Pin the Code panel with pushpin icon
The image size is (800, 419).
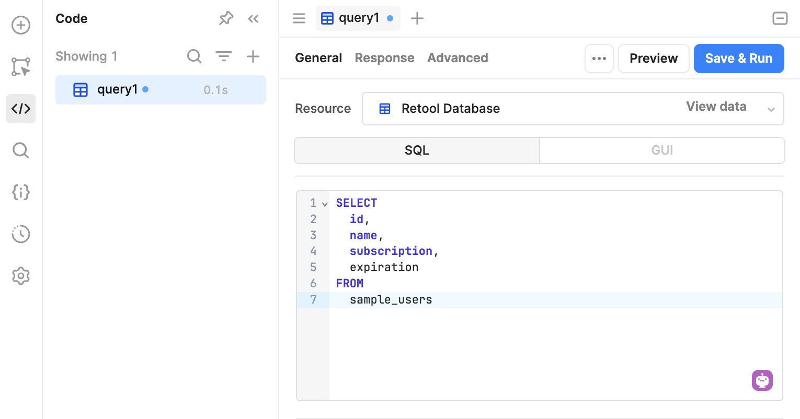(x=226, y=19)
